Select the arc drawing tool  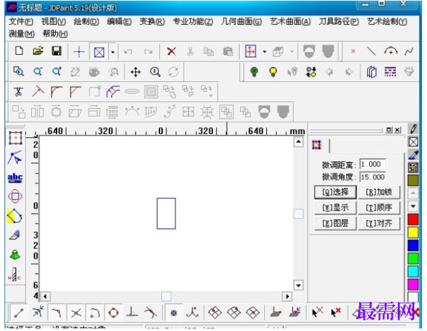click(x=391, y=51)
